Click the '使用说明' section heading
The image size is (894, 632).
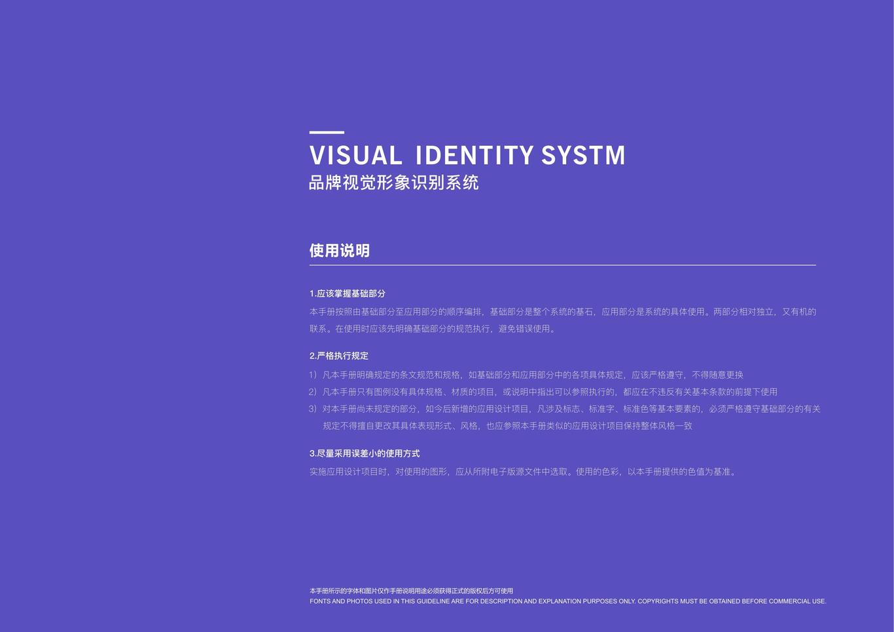coord(340,251)
